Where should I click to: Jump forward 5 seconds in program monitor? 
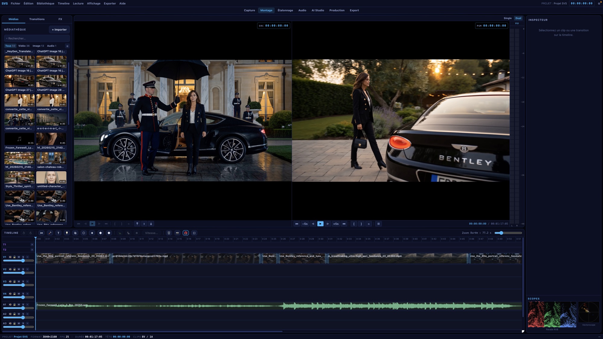point(336,224)
